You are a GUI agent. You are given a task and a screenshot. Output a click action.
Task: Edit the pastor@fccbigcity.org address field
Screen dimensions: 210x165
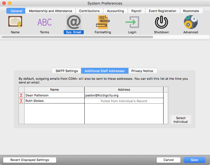(x=124, y=95)
